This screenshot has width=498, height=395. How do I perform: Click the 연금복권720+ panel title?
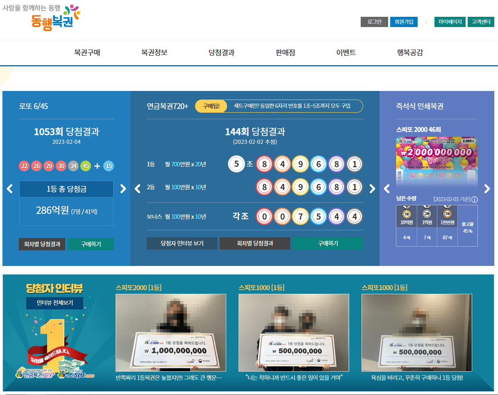coord(168,106)
